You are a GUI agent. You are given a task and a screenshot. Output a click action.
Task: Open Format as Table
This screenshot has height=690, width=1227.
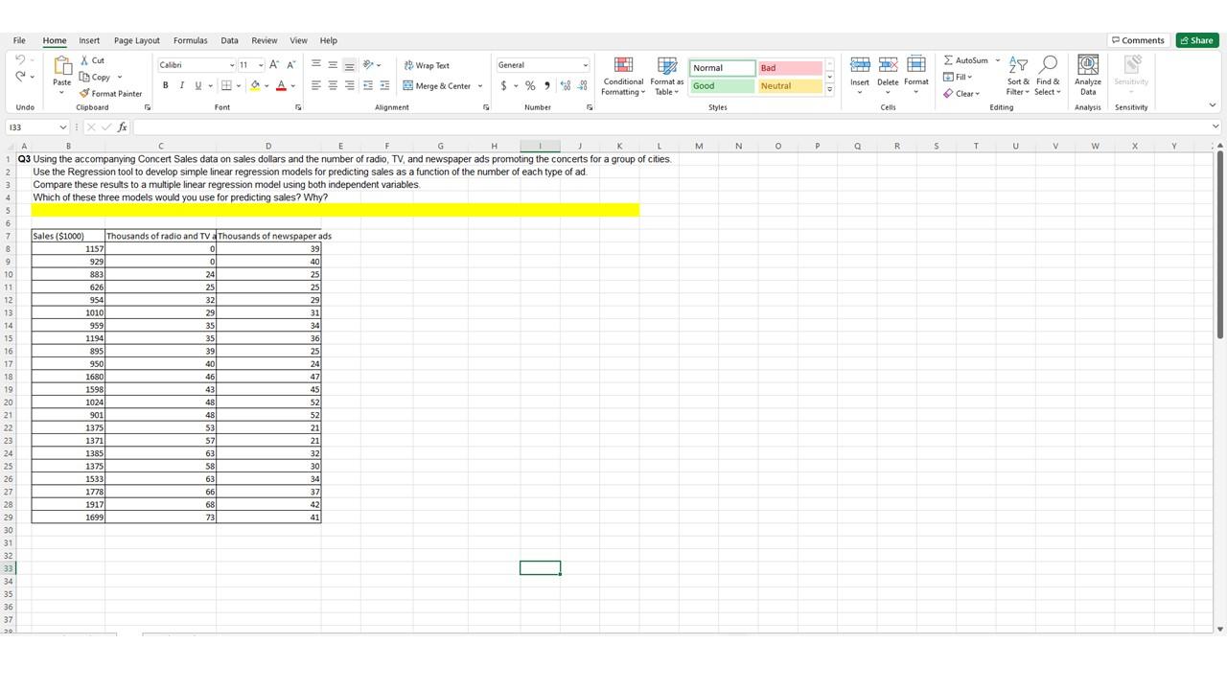pyautogui.click(x=667, y=76)
